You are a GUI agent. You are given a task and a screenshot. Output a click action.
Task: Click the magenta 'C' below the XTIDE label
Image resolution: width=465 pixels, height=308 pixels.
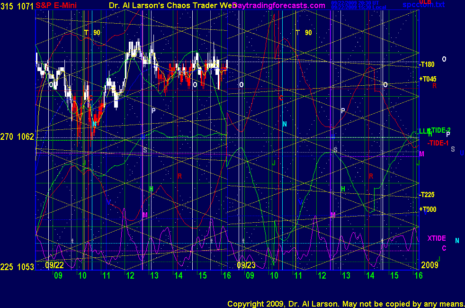(444, 248)
